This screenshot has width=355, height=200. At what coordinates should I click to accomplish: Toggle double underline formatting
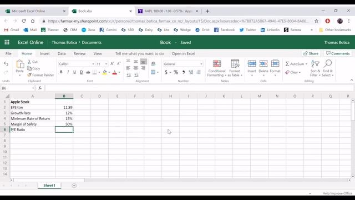82,72
